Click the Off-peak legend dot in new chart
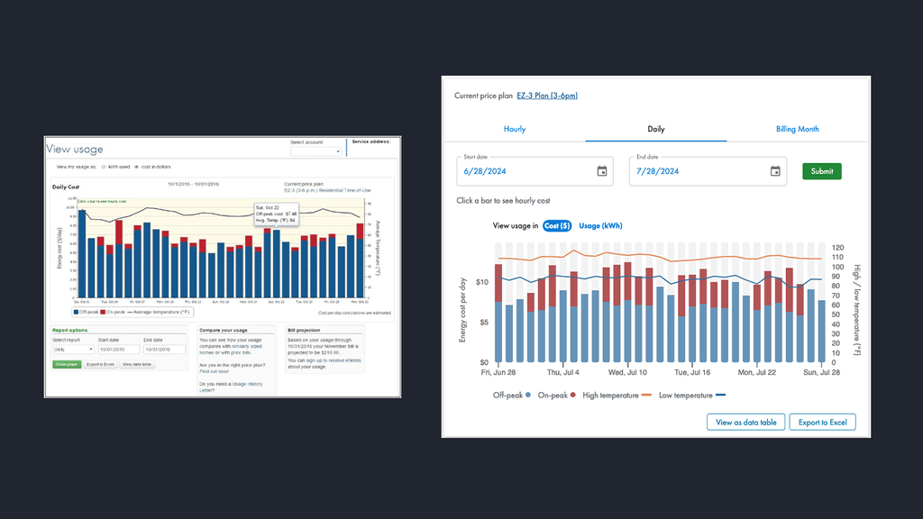923x519 pixels. click(528, 396)
